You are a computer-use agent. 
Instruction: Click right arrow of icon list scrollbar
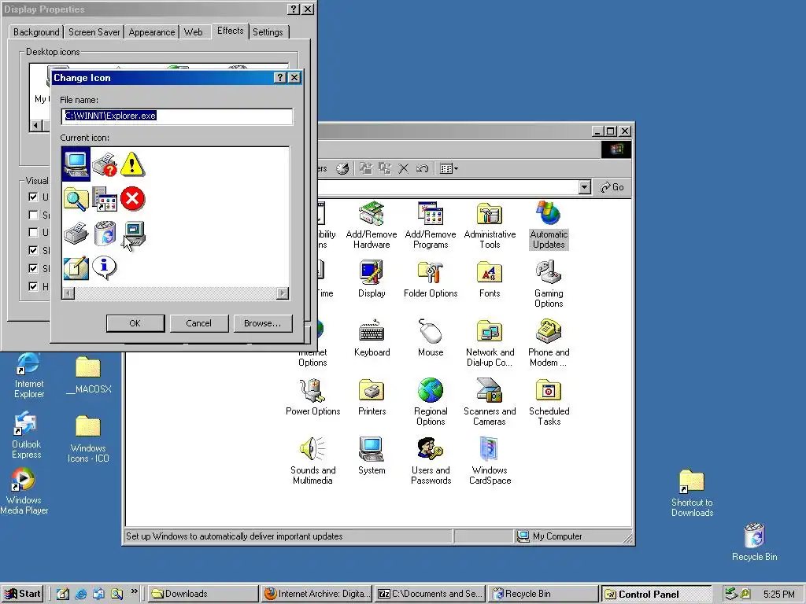(283, 293)
